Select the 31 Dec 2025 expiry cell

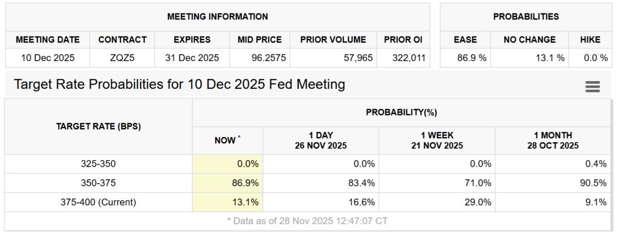coord(192,58)
